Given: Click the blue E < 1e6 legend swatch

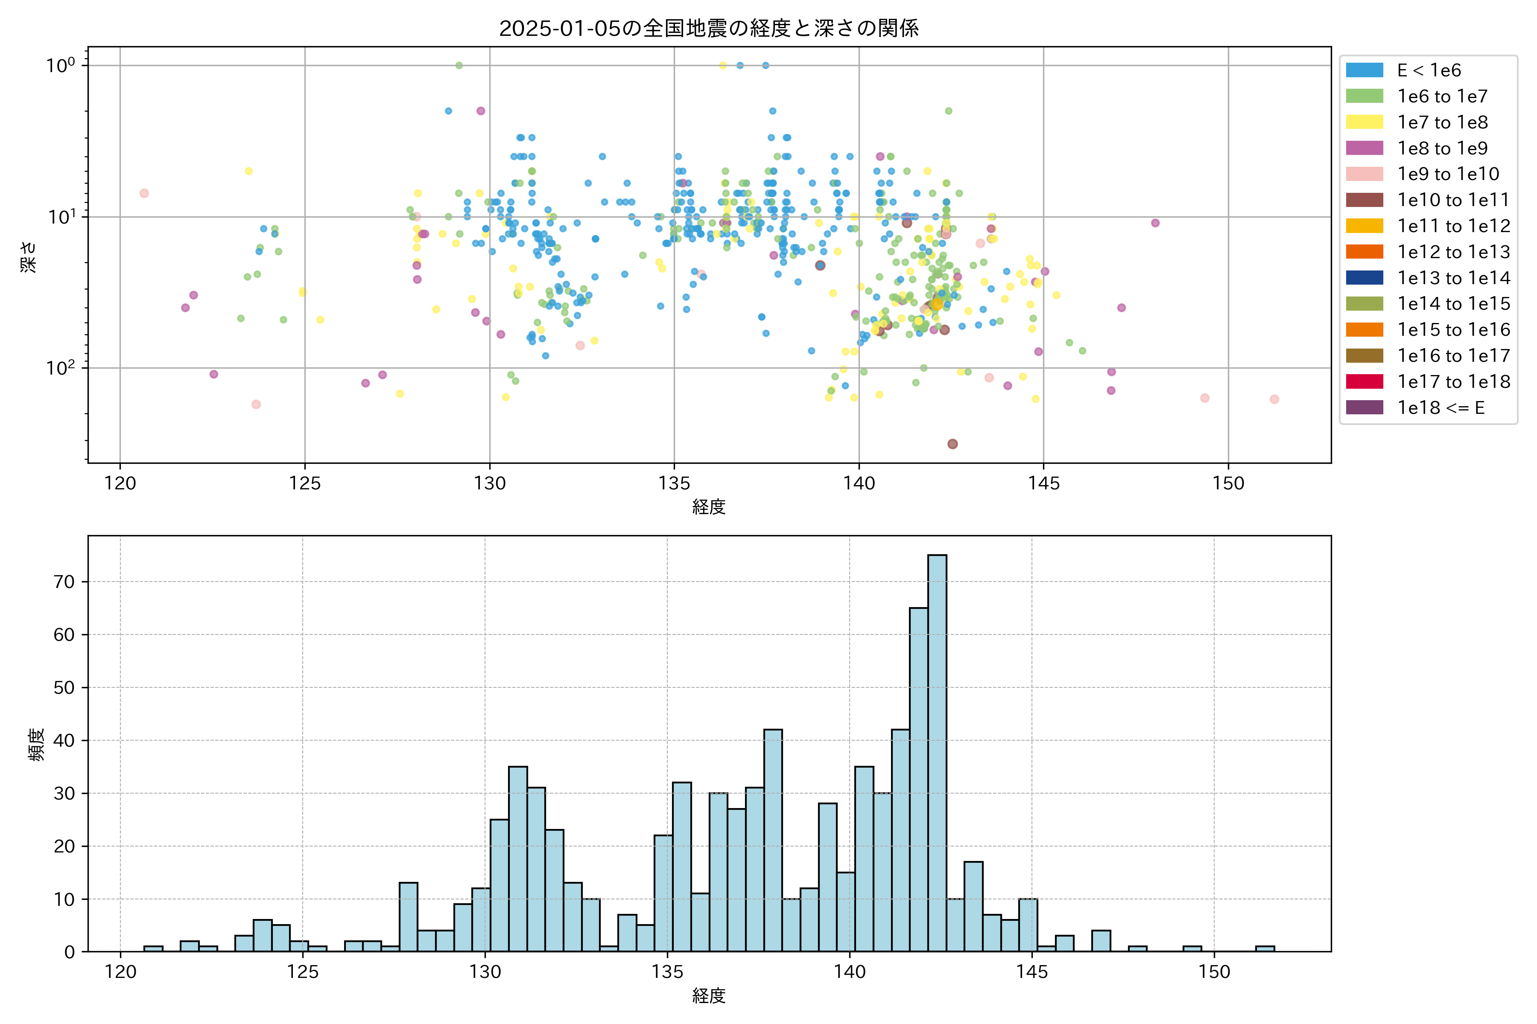Looking at the screenshot, I should pyautogui.click(x=1365, y=70).
